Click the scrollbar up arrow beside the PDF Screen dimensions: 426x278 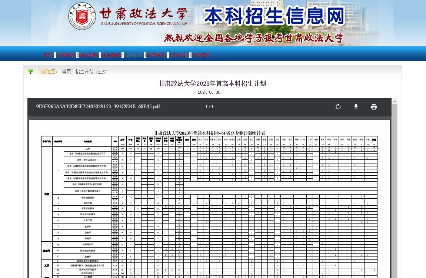[395, 101]
